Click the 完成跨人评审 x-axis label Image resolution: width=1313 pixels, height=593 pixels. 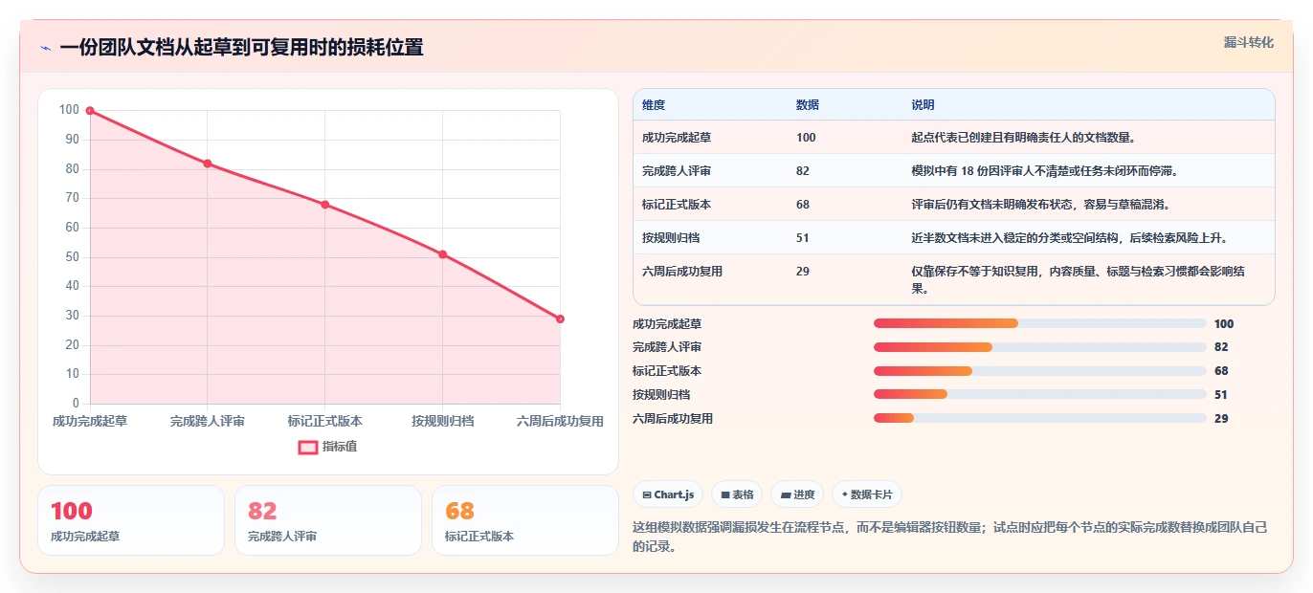(x=208, y=421)
